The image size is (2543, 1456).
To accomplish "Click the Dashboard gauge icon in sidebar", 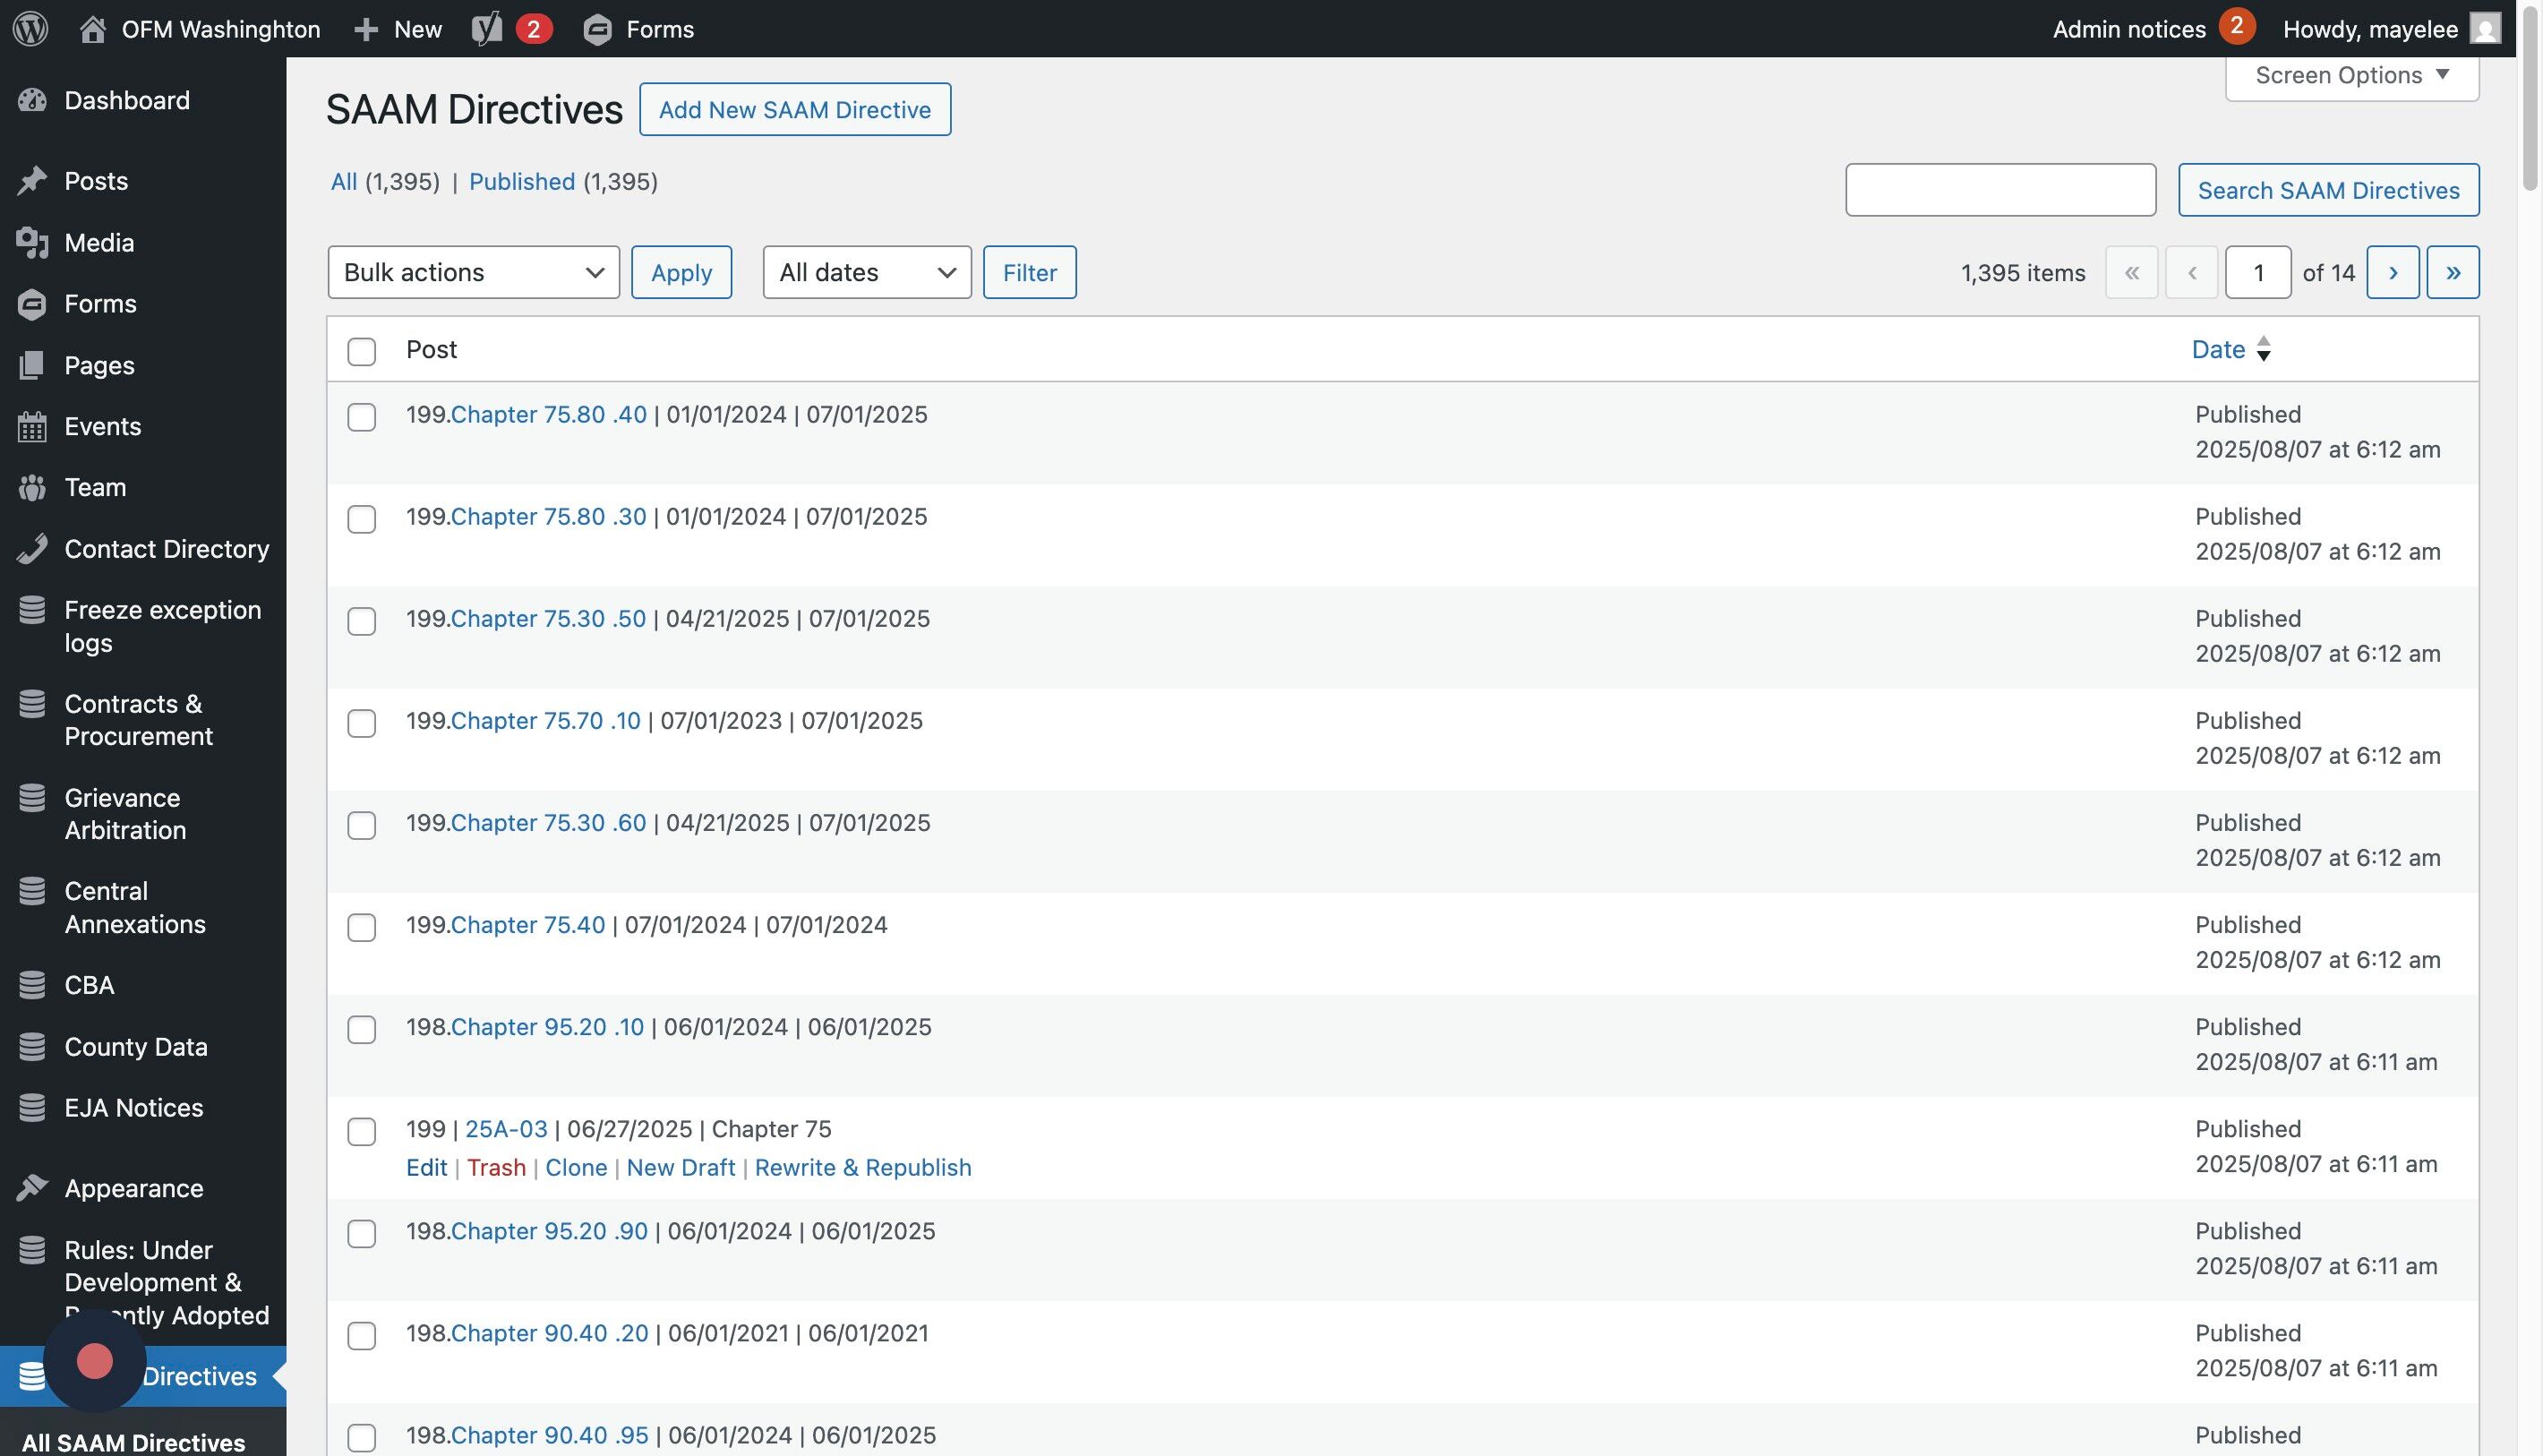I will pyautogui.click(x=32, y=100).
